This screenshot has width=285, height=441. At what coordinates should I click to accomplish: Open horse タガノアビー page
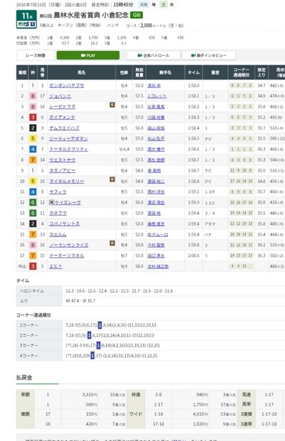(62, 170)
